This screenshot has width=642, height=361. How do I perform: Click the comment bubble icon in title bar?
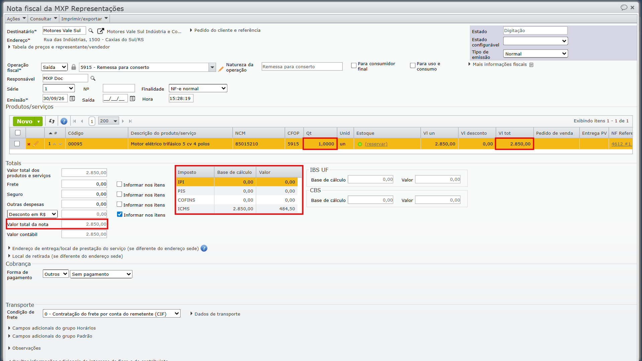(624, 7)
